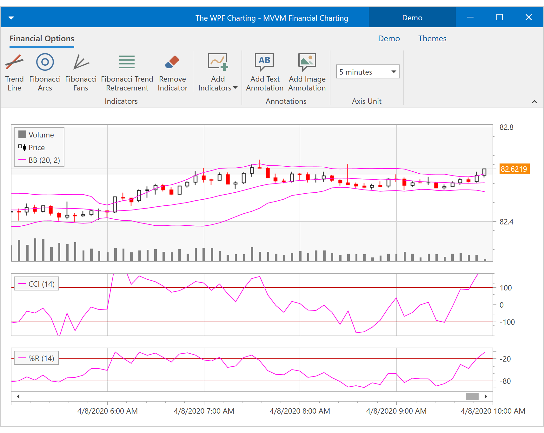544x433 pixels.
Task: Click the Demo link in ribbon
Action: point(389,39)
